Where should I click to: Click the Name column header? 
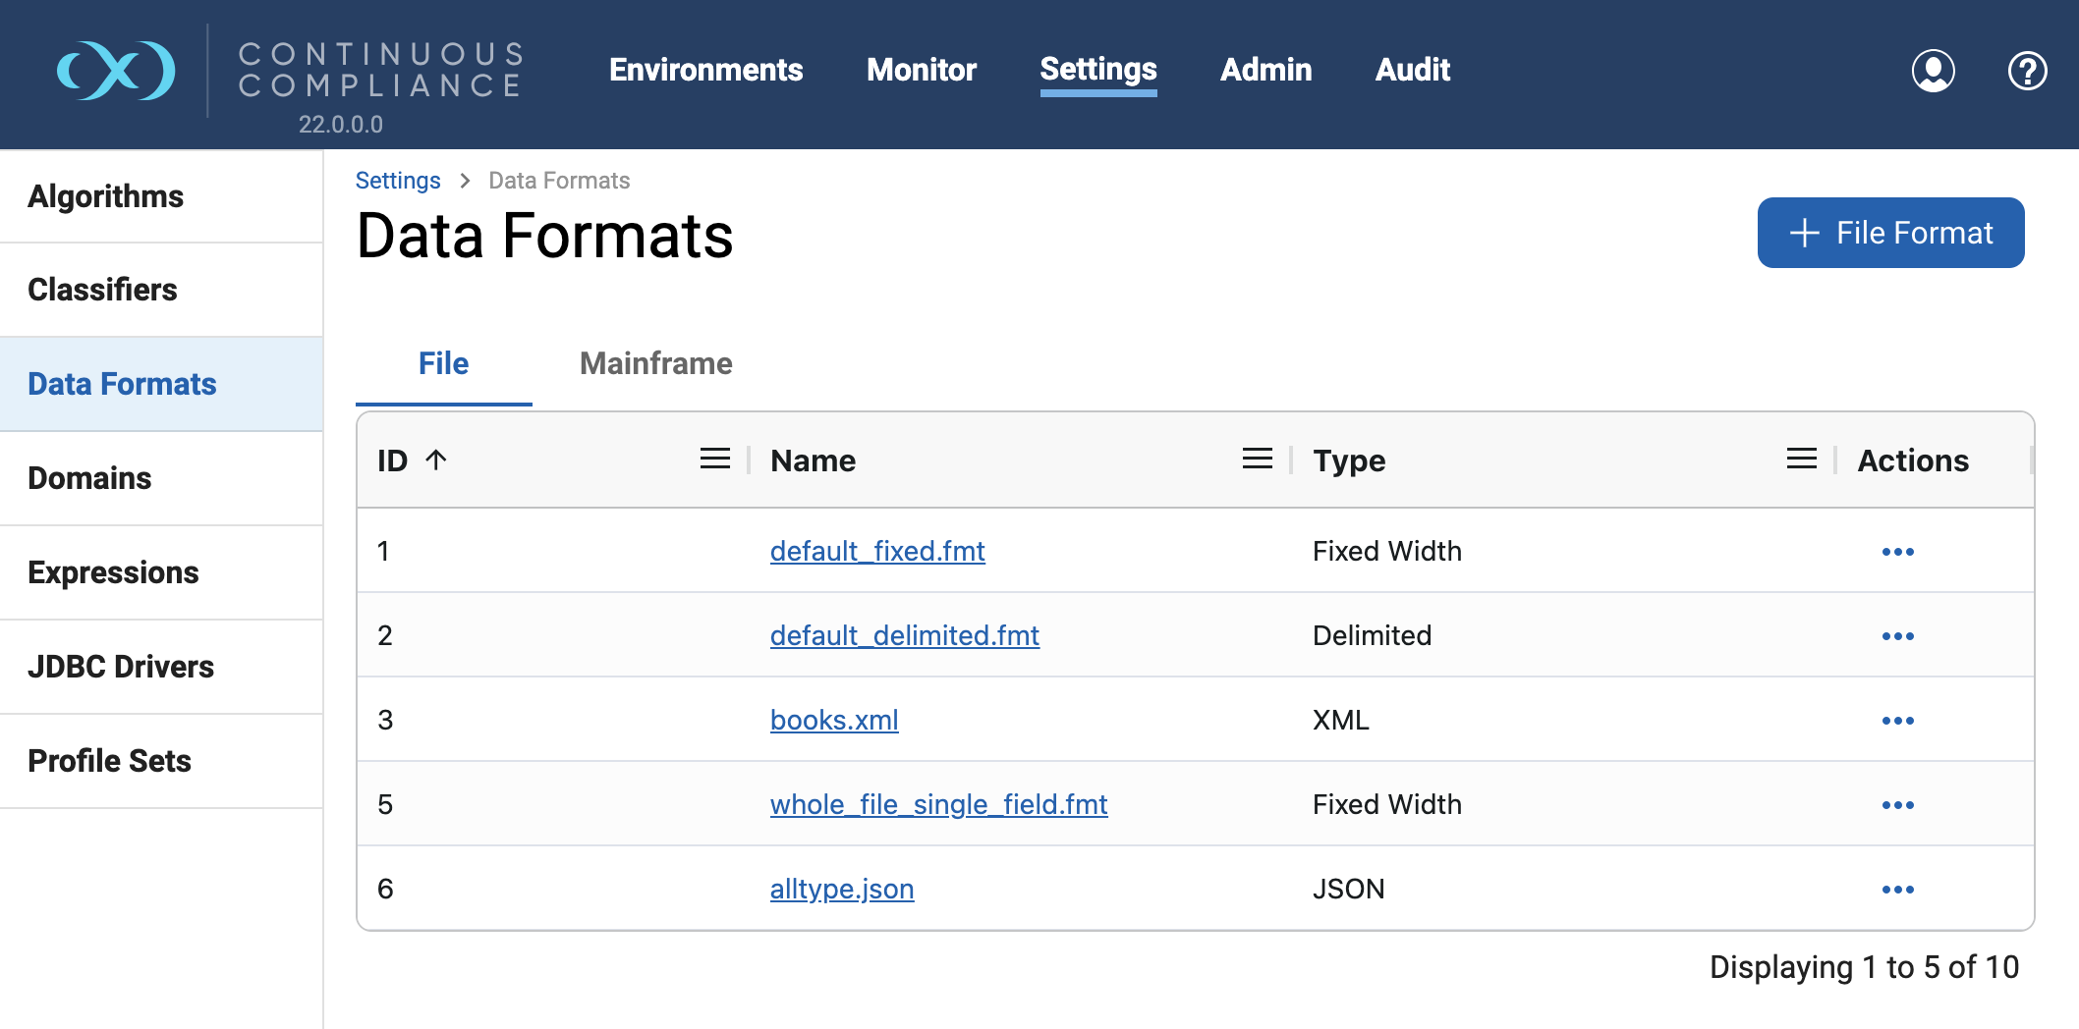[813, 460]
